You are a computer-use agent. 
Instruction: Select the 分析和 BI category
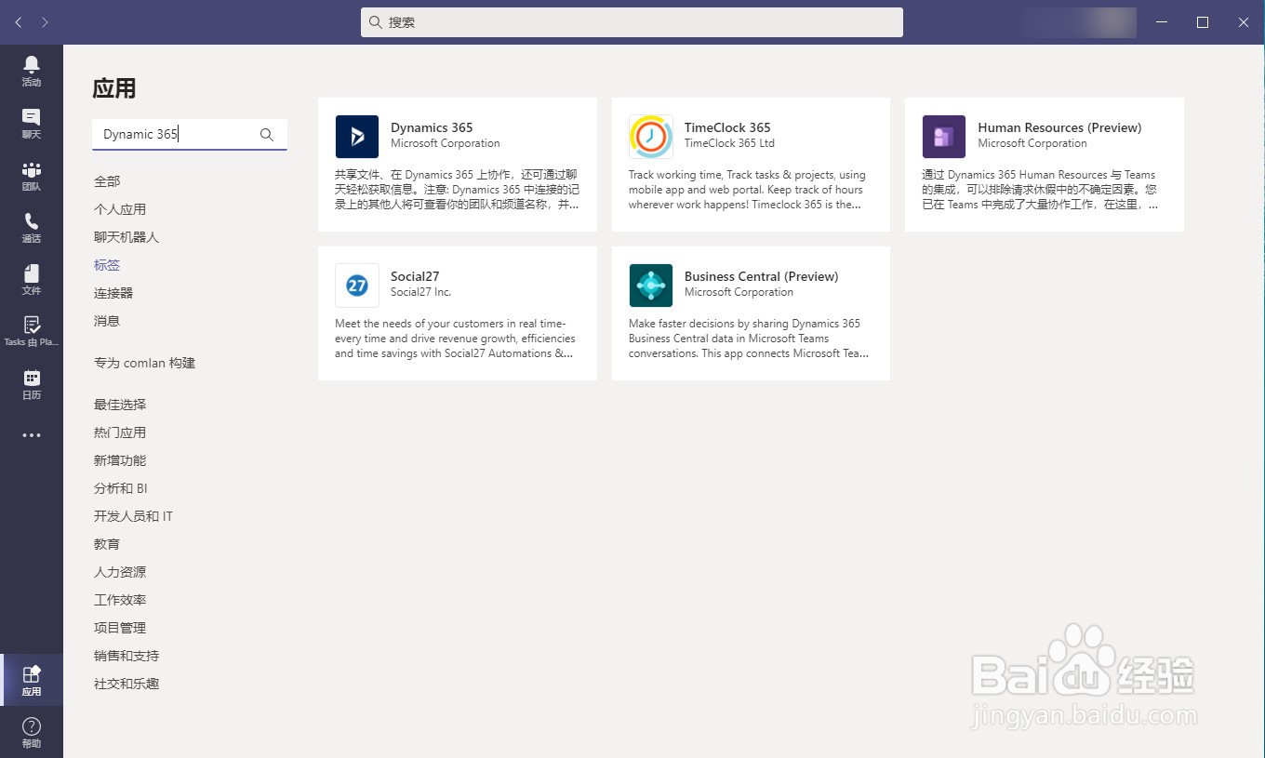tap(121, 488)
